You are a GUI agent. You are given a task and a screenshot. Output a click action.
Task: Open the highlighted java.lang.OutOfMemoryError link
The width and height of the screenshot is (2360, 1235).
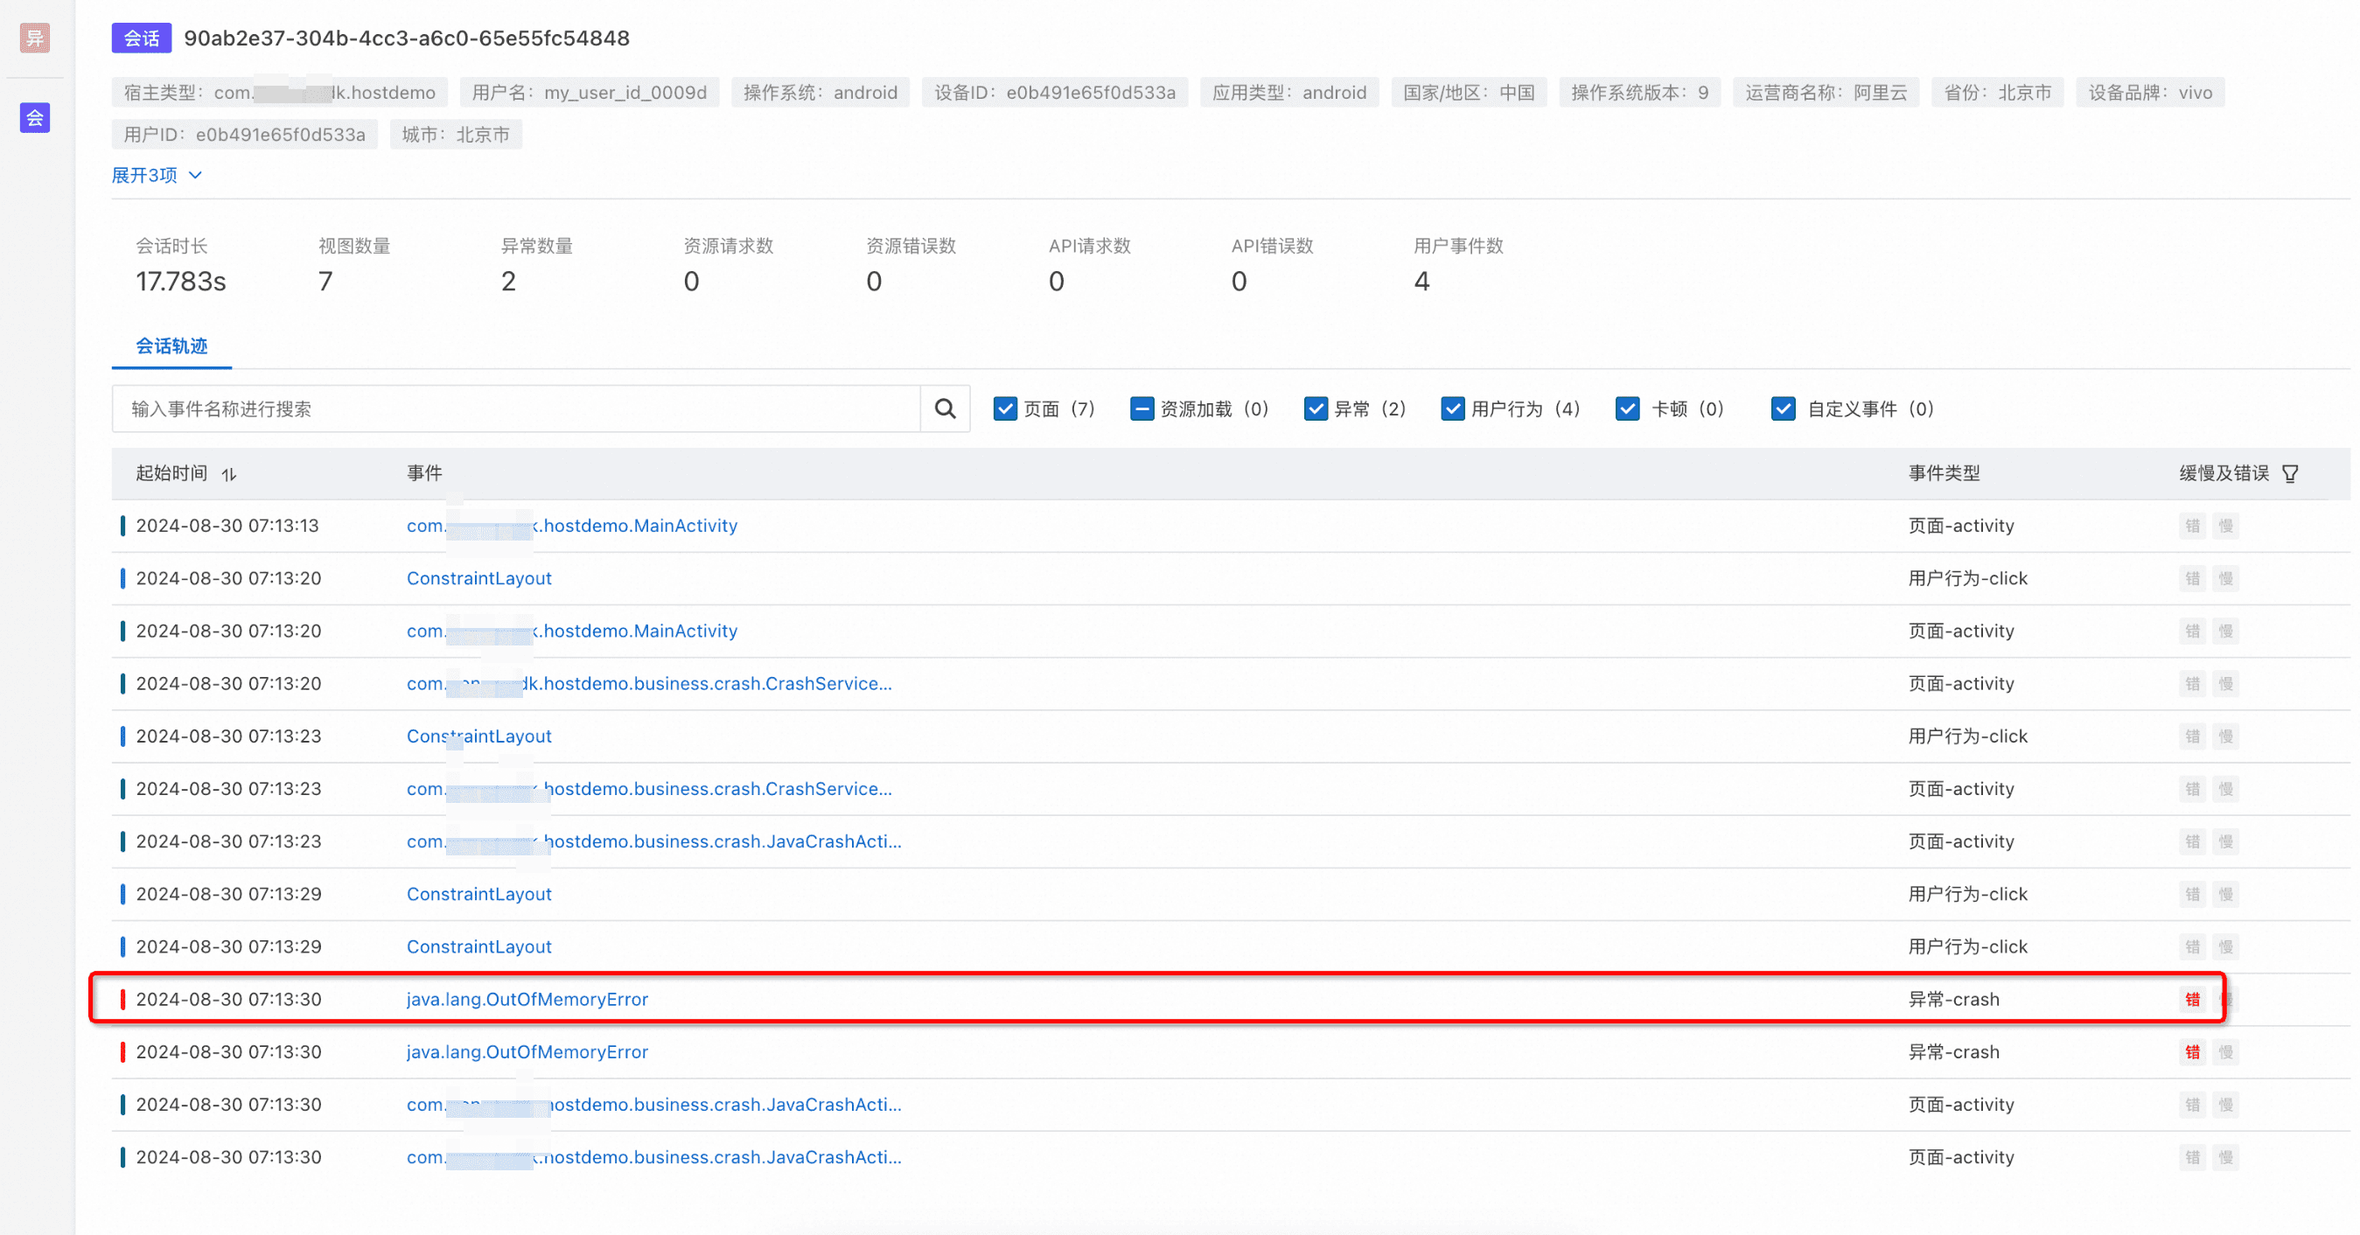tap(527, 1000)
